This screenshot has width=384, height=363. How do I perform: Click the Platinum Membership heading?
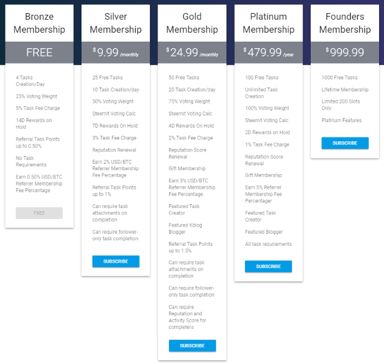pos(268,23)
